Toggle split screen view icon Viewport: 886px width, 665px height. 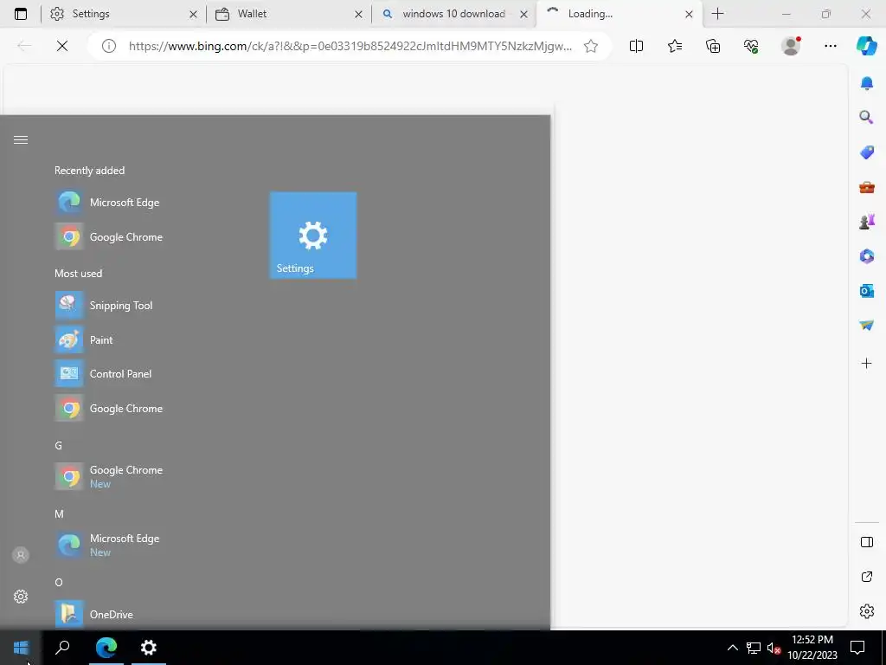[x=636, y=46]
